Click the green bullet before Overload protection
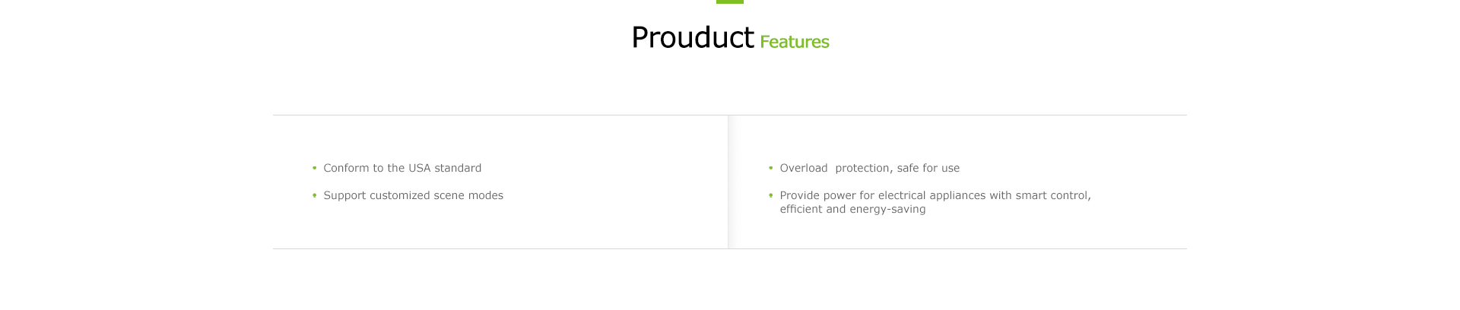Image resolution: width=1460 pixels, height=310 pixels. tap(770, 168)
